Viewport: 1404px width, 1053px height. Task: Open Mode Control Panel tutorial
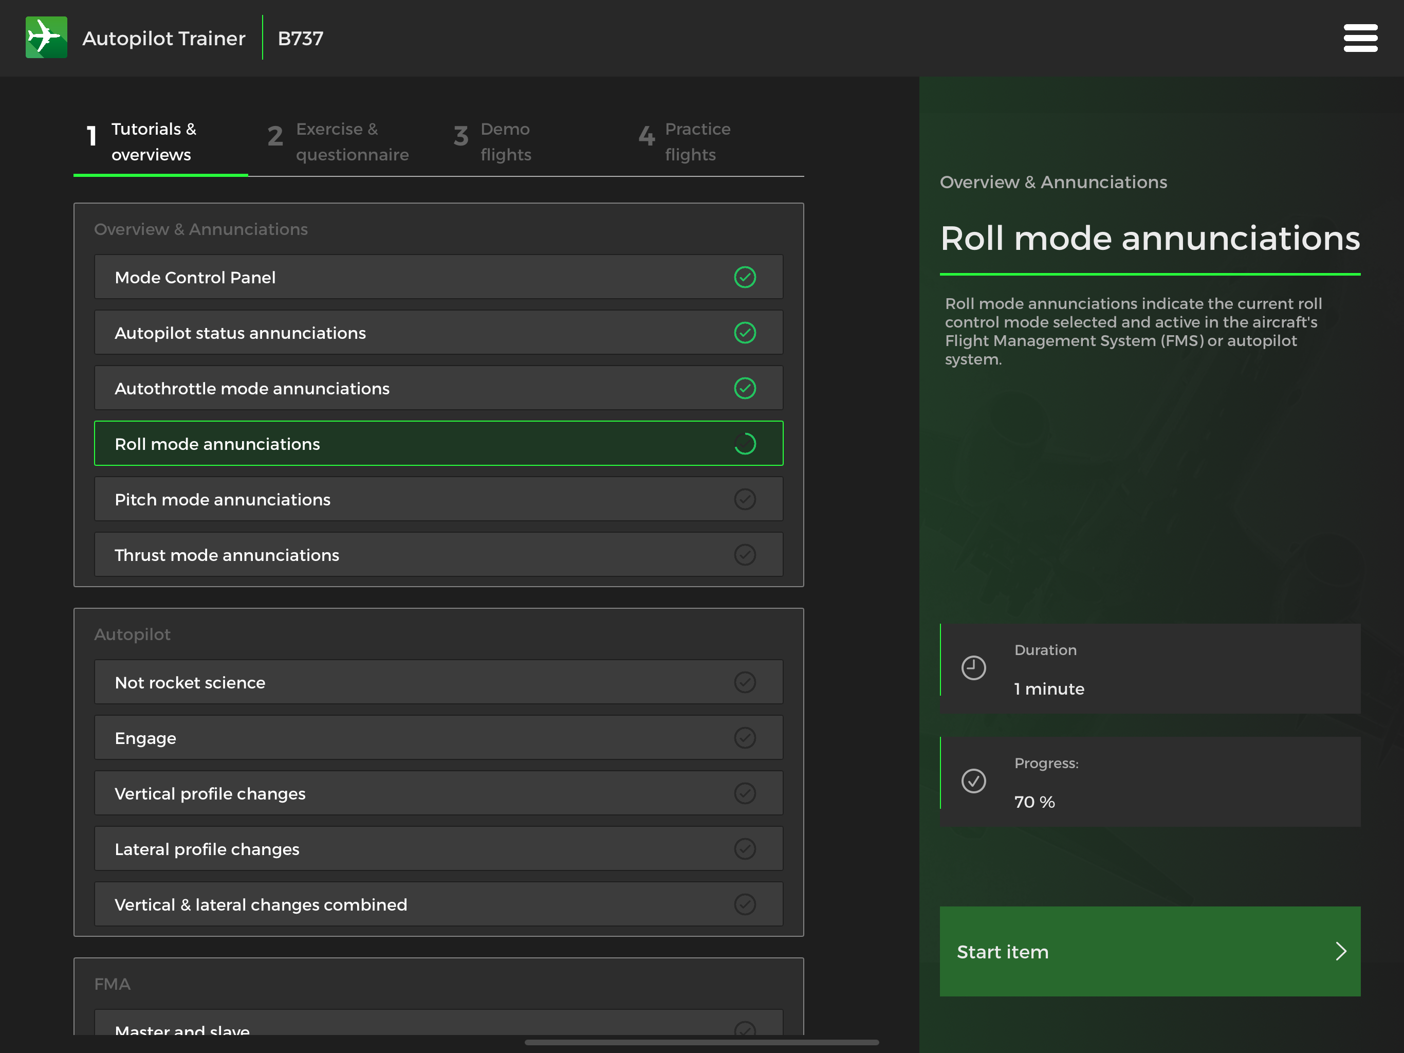[x=438, y=277]
